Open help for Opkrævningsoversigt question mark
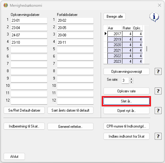This screenshot has height=163, width=165. (x=158, y=72)
